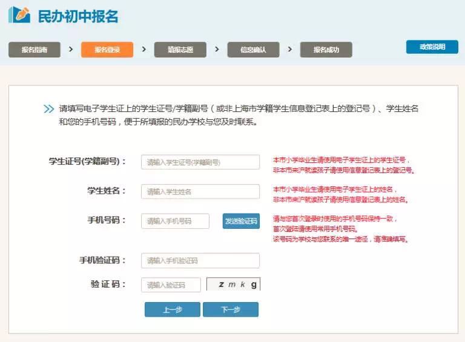Image resolution: width=465 pixels, height=342 pixels.
Task: Select the orange 报名登录 step
Action: 107,50
